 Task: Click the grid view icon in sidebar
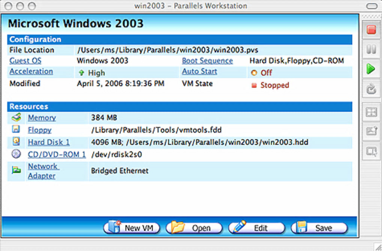click(x=371, y=112)
